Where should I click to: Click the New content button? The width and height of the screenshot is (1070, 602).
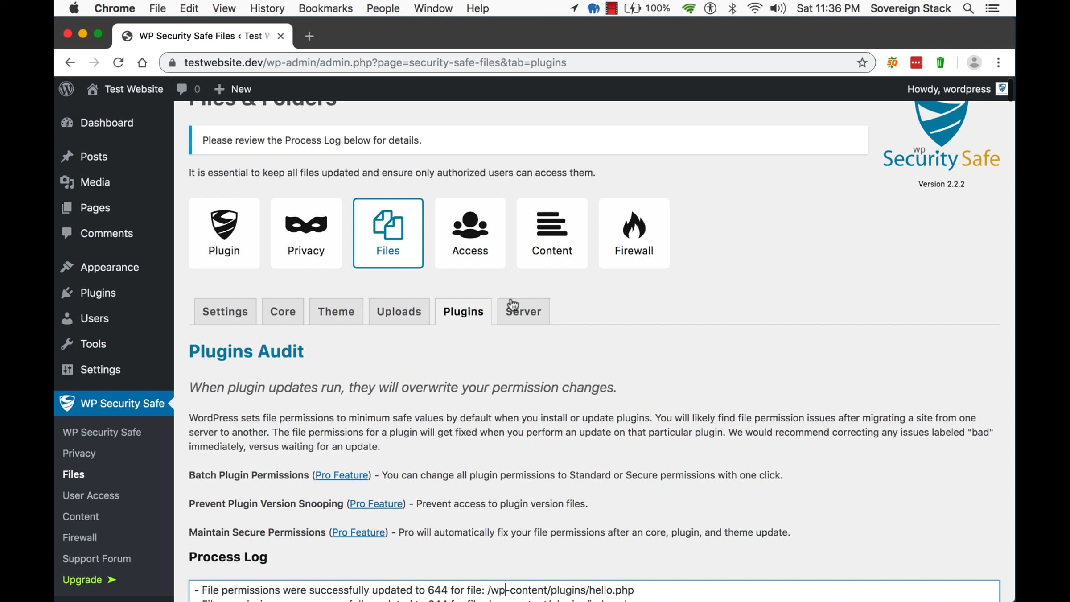tap(232, 89)
